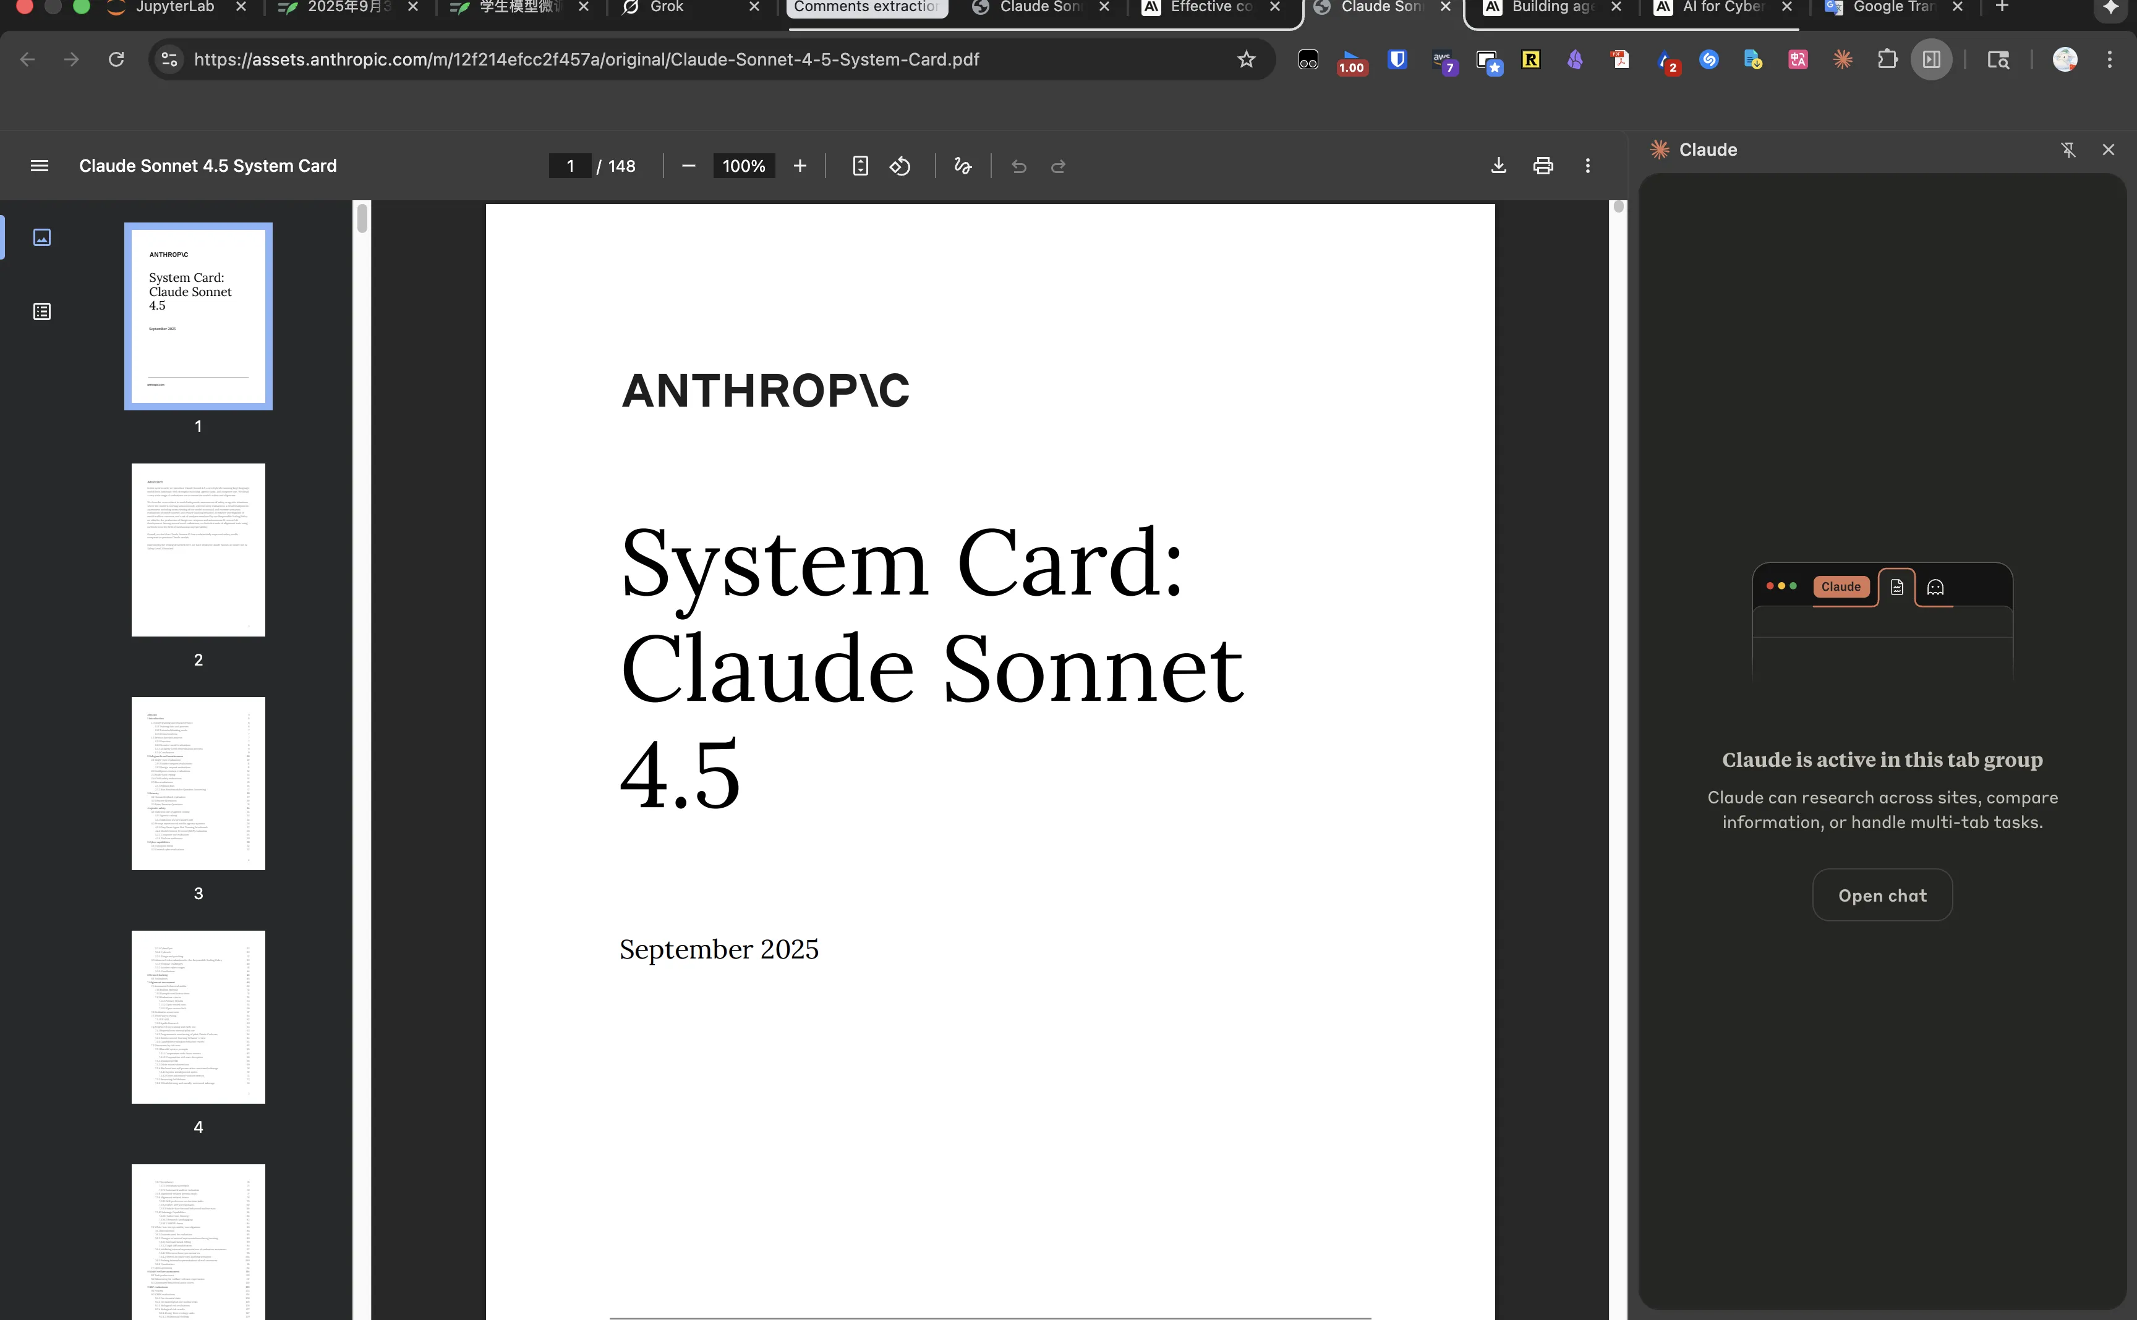Open the browser extensions puzzle menu
2137x1320 pixels.
tap(1887, 59)
